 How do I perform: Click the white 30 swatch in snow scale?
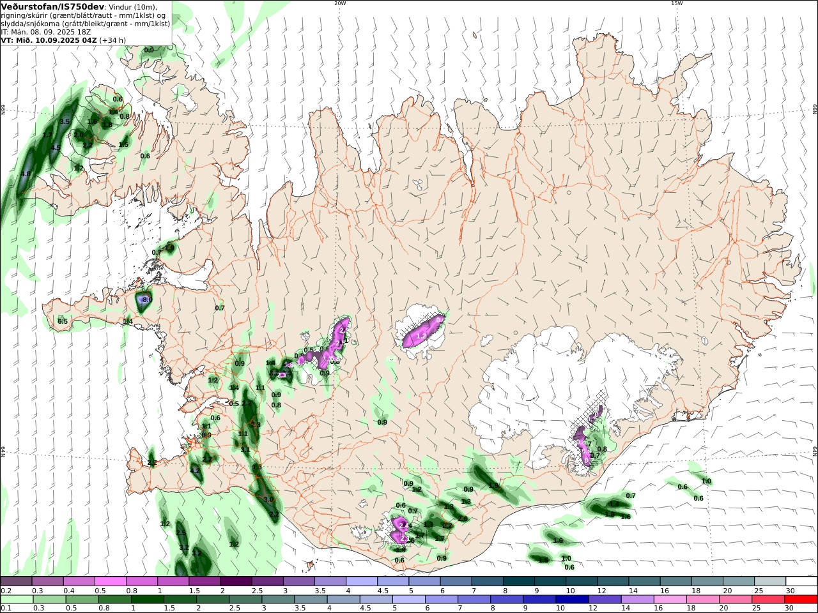pyautogui.click(x=802, y=581)
